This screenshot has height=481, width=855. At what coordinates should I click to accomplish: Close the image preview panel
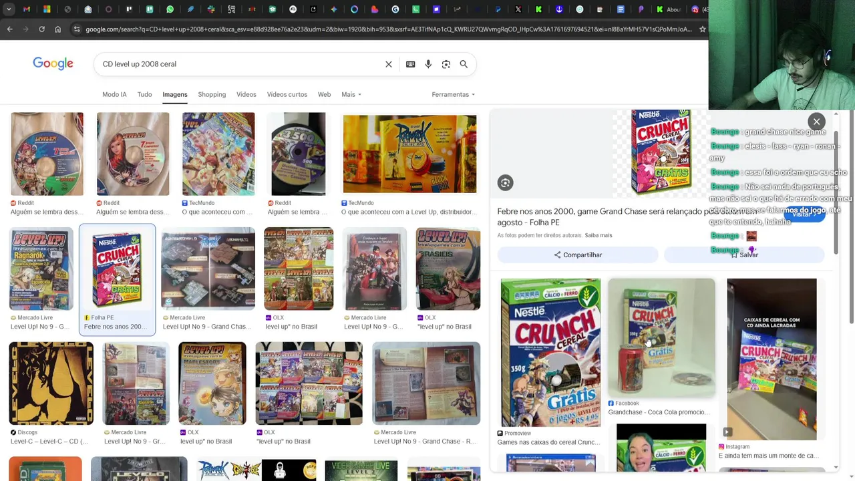(816, 122)
